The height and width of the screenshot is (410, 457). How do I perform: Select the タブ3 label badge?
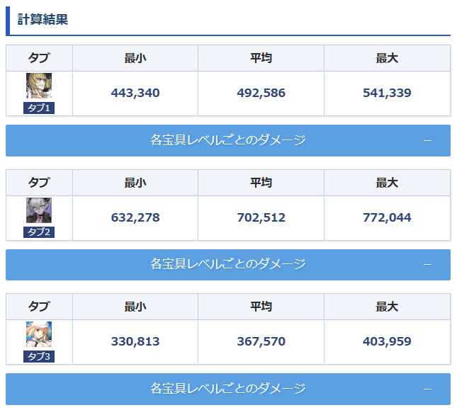click(x=39, y=356)
